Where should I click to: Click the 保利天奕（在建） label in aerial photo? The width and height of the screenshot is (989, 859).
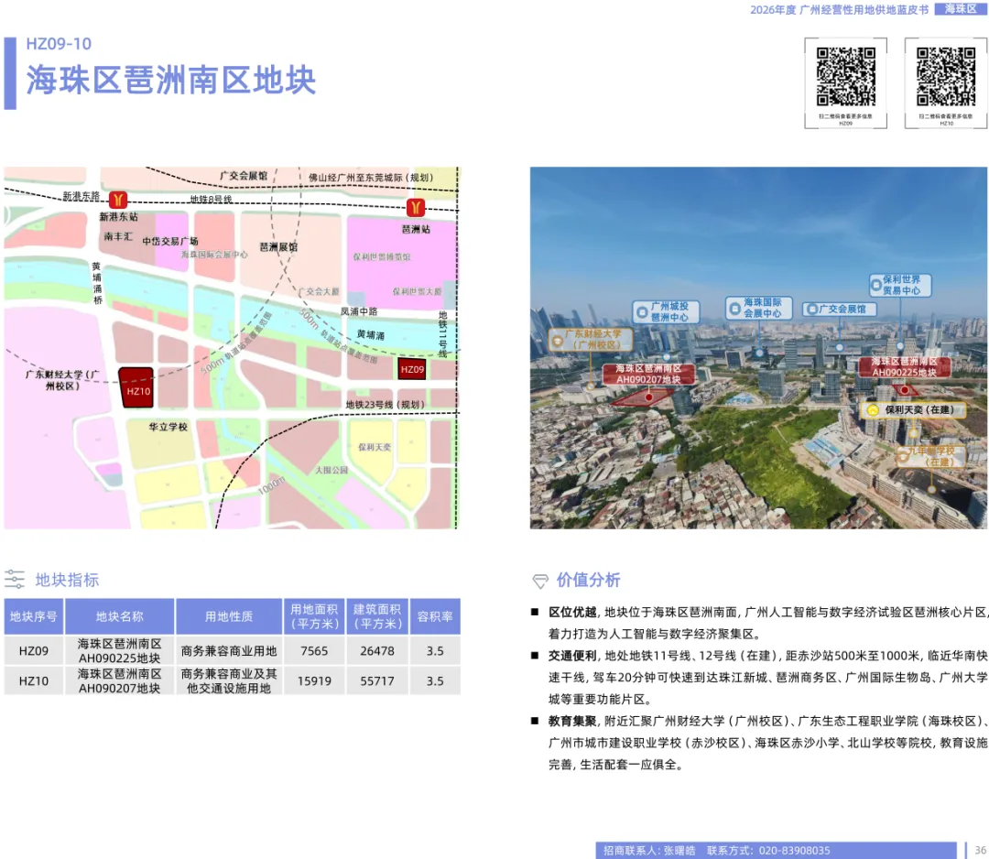[914, 410]
